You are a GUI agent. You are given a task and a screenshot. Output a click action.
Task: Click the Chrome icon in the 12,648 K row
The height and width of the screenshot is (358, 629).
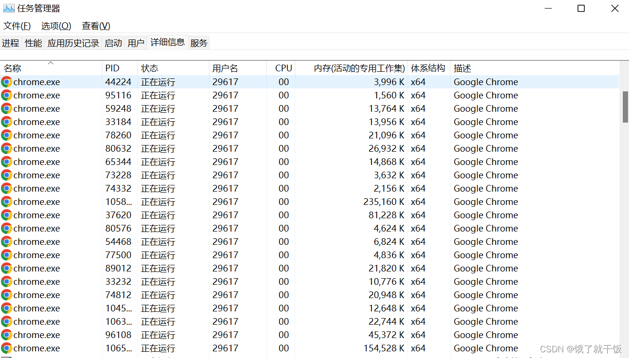7,308
